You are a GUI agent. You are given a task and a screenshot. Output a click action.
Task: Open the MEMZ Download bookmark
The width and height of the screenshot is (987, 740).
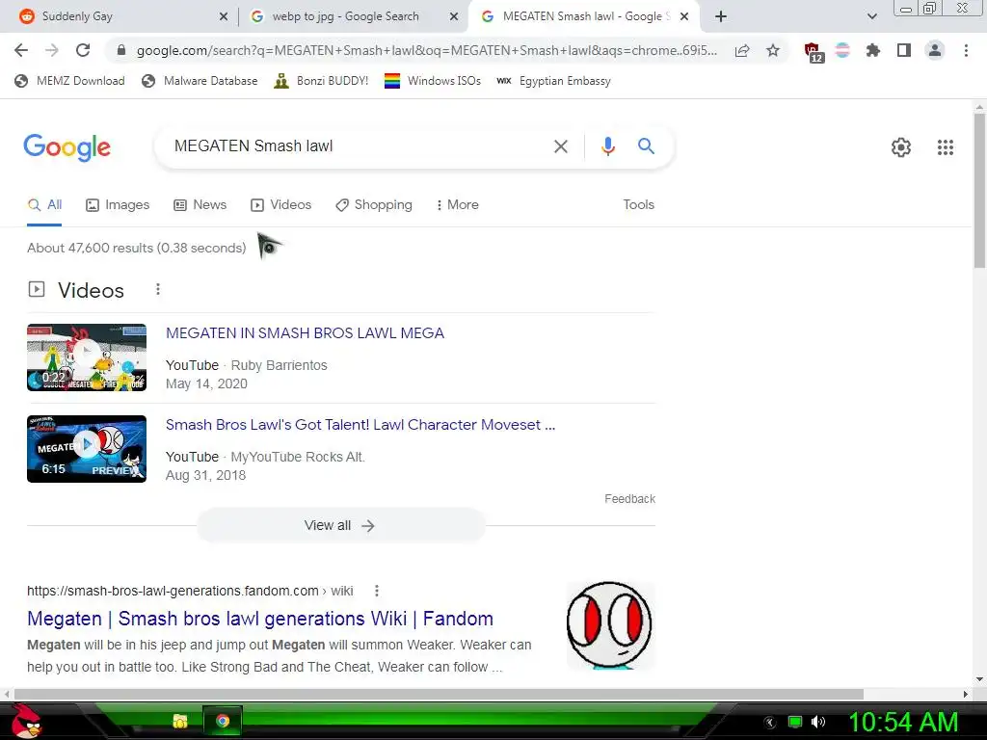[x=69, y=81]
